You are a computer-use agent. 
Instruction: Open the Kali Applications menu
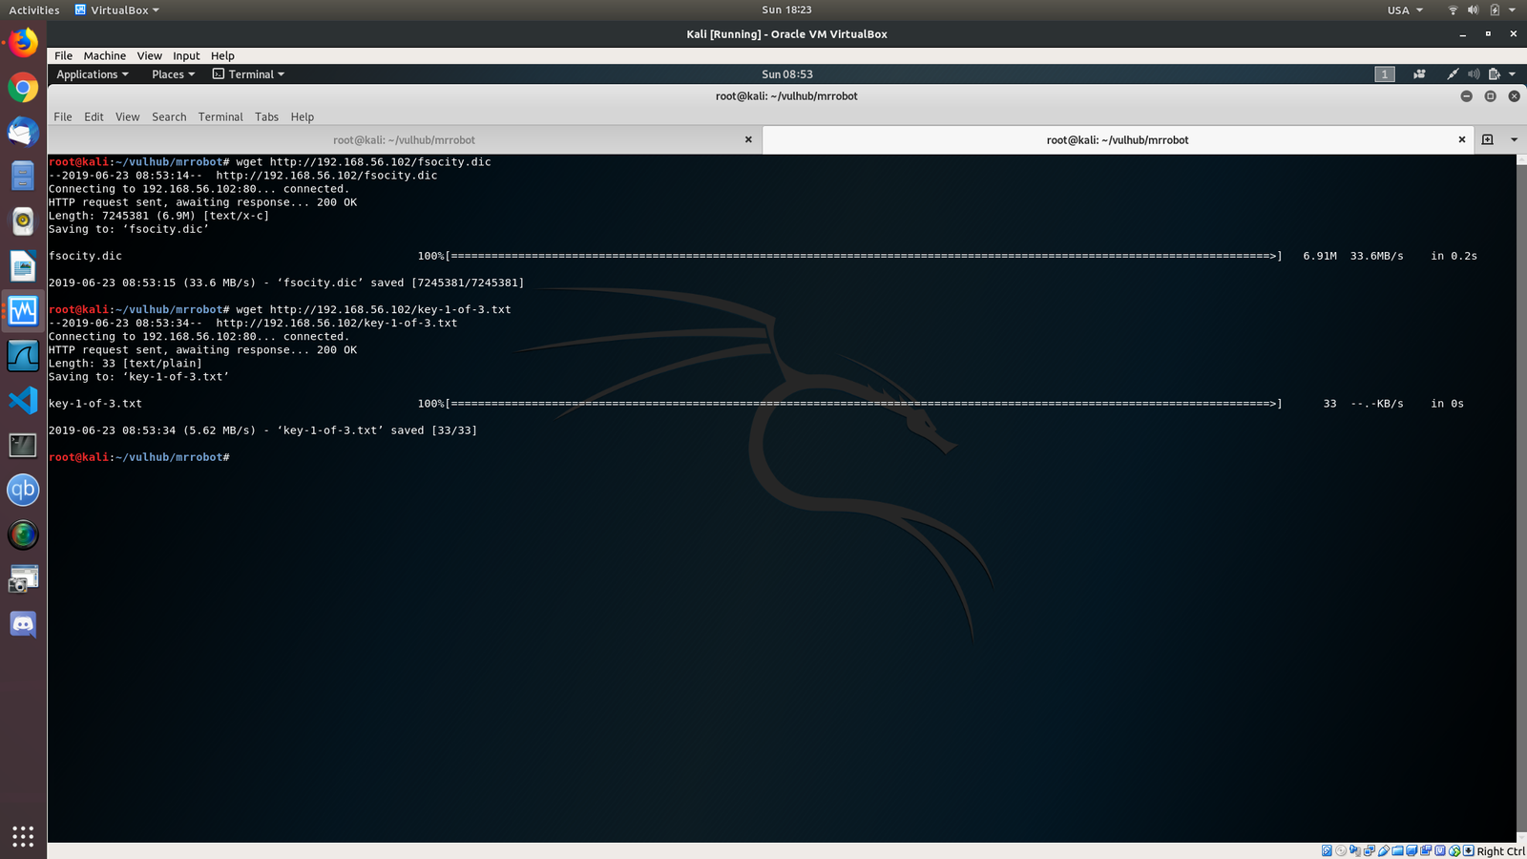coord(93,74)
